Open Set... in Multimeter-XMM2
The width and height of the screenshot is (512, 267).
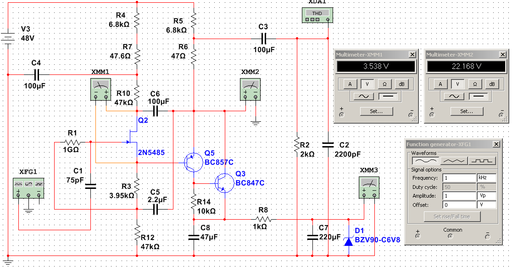click(x=467, y=111)
